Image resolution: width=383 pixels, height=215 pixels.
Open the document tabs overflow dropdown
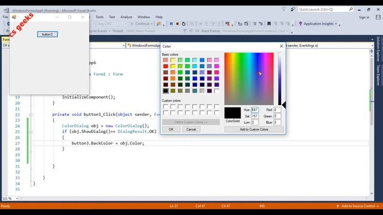point(372,39)
